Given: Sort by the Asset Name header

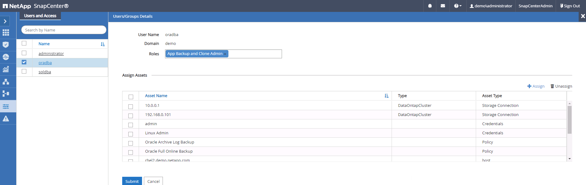Looking at the screenshot, I should point(156,96).
